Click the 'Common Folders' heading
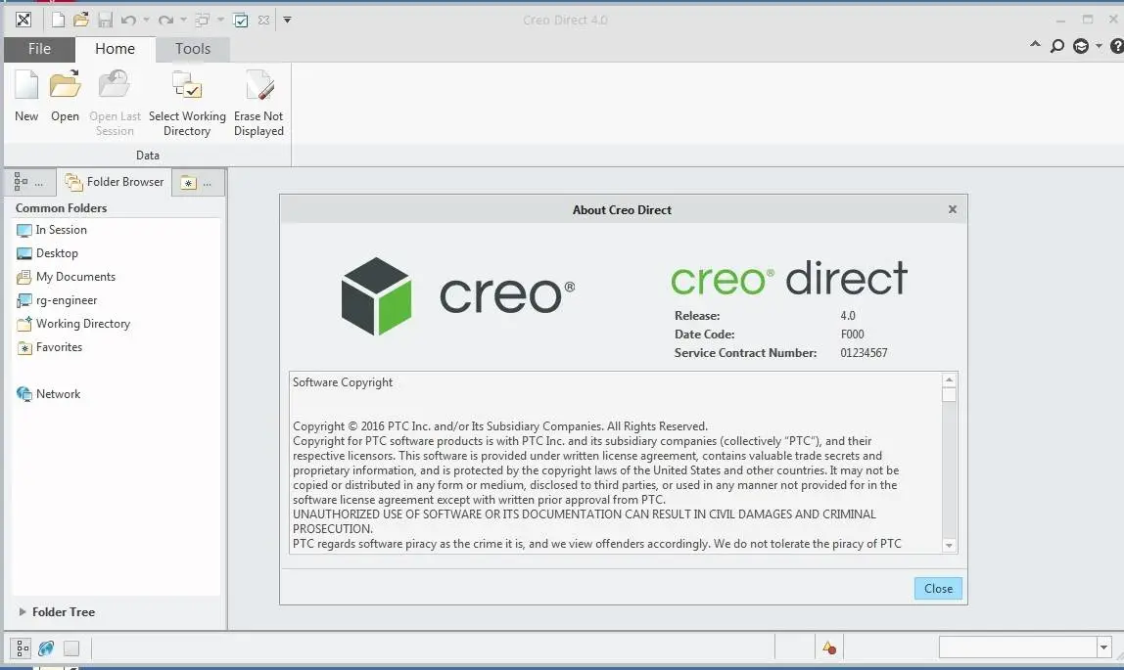 [x=61, y=208]
